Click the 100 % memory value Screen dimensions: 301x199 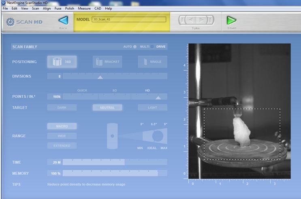pyautogui.click(x=55, y=173)
